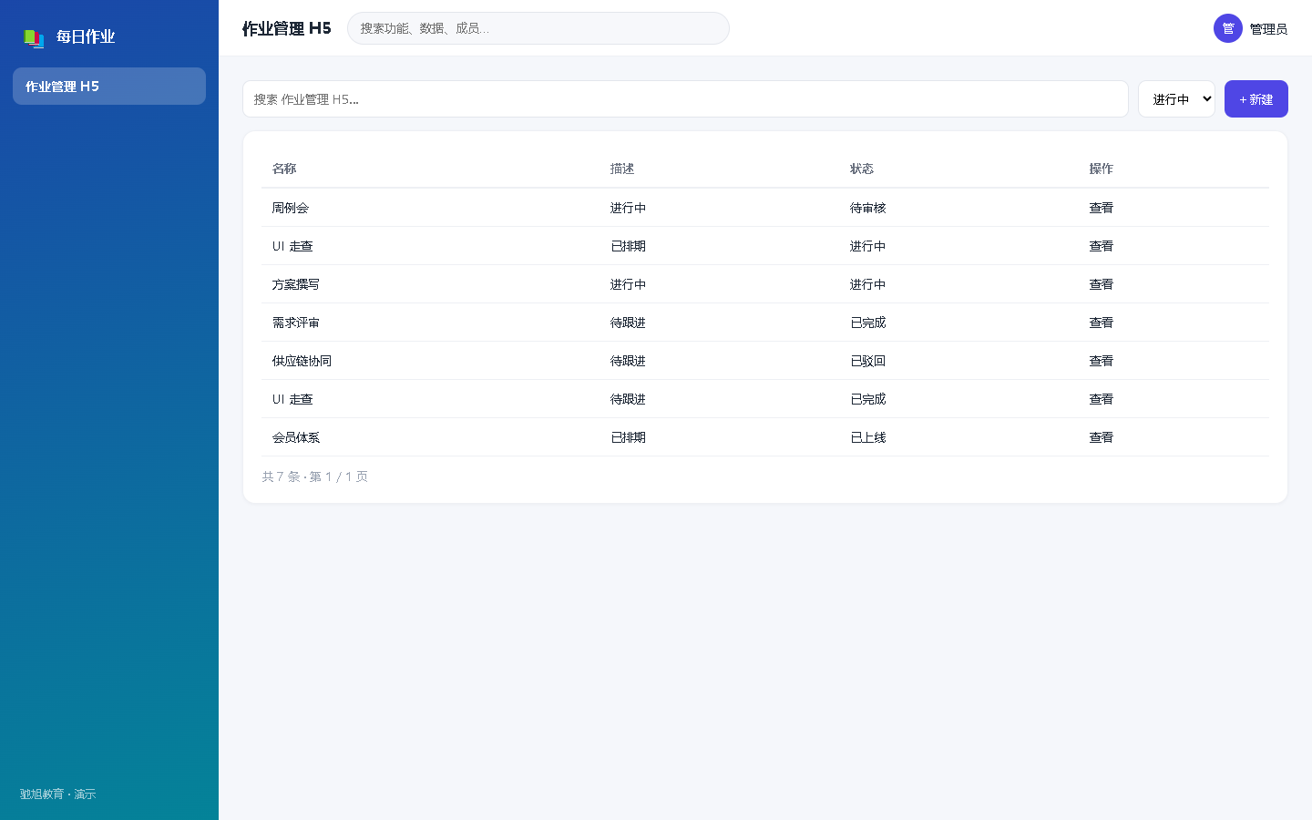Viewport: 1312px width, 820px height.
Task: Focus the top global search field
Action: pos(538,28)
